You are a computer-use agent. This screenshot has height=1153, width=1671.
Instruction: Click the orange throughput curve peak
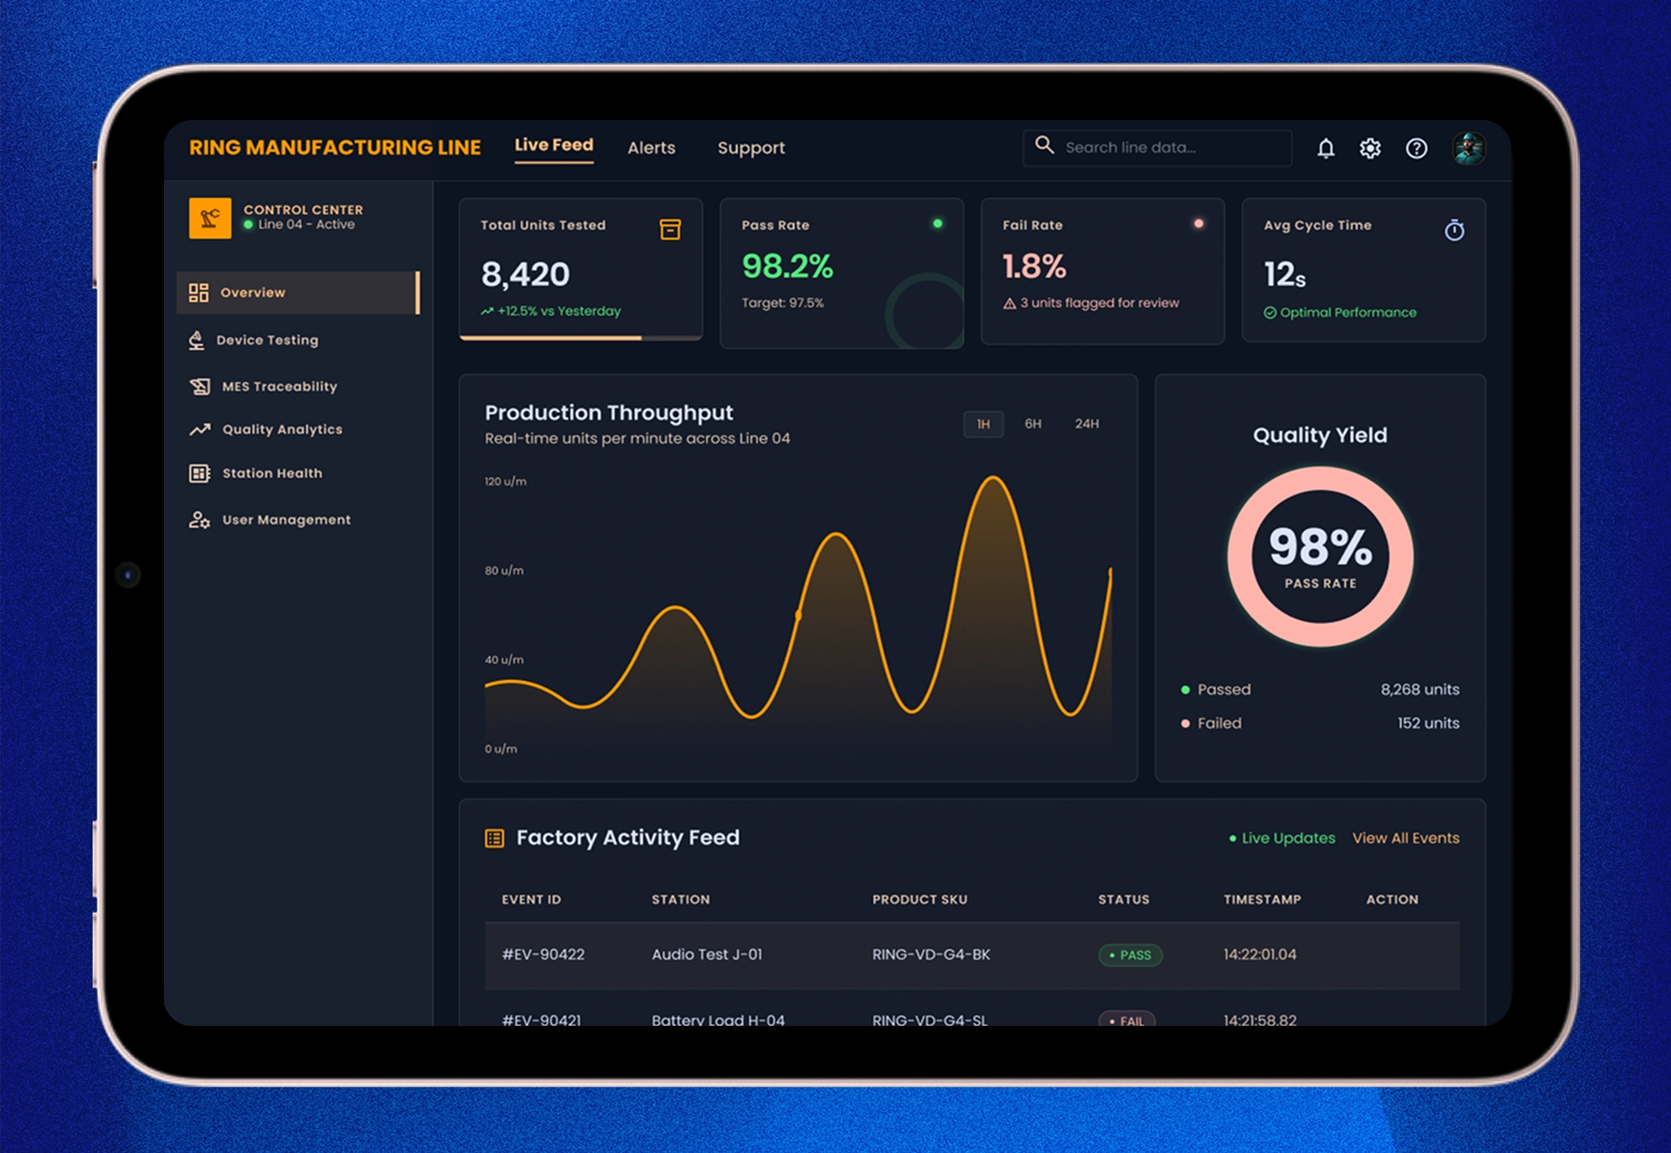coord(994,479)
